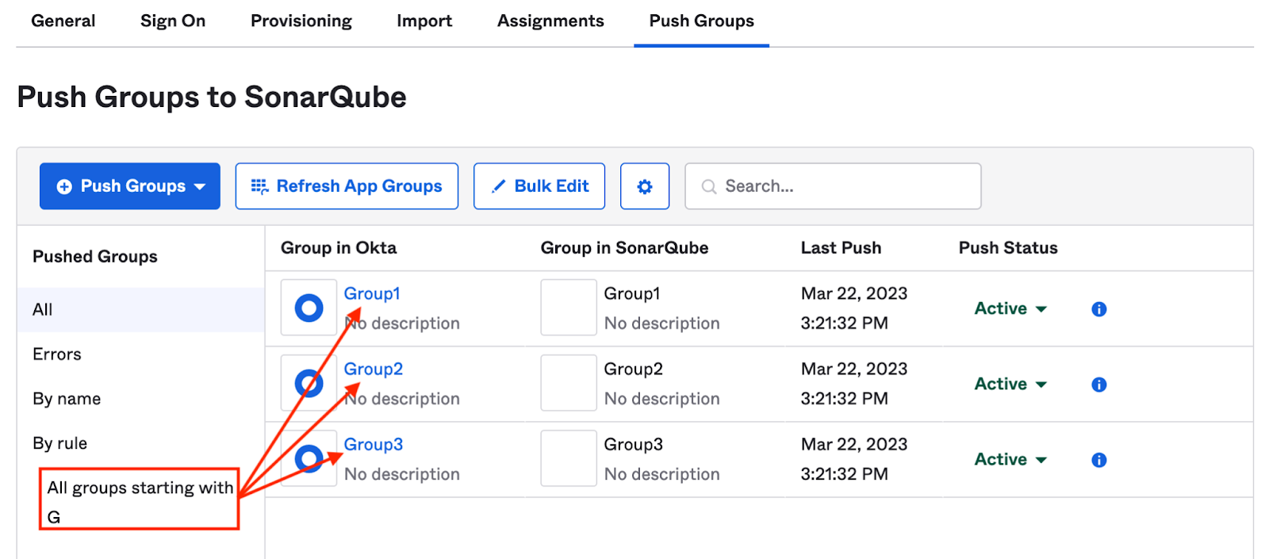Viewport: 1269px width, 559px height.
Task: Select the Errors filter in sidebar
Action: [57, 354]
